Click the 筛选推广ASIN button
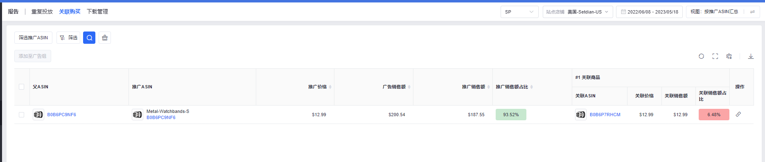This screenshot has width=765, height=162. 33,38
